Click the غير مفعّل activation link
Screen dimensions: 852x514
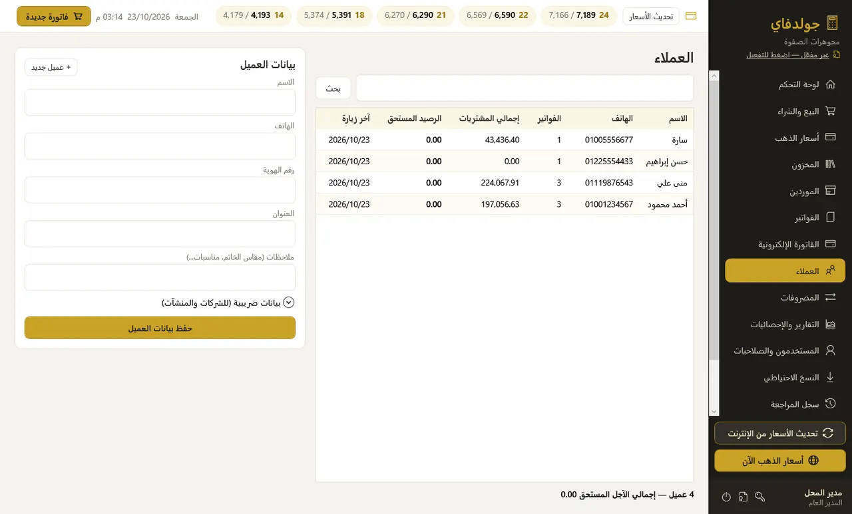coord(787,55)
